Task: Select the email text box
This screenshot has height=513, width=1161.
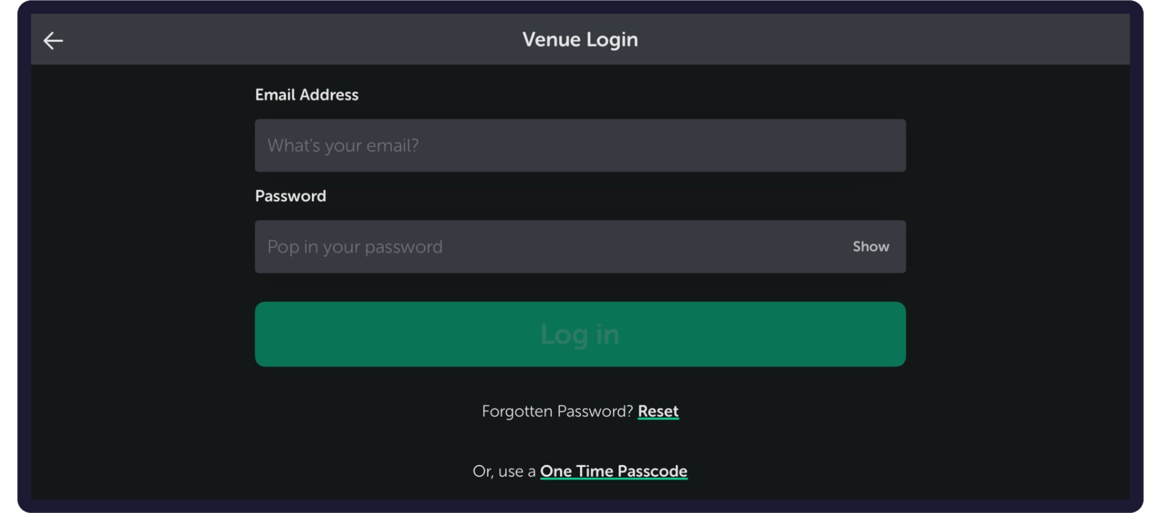Action: 580,146
